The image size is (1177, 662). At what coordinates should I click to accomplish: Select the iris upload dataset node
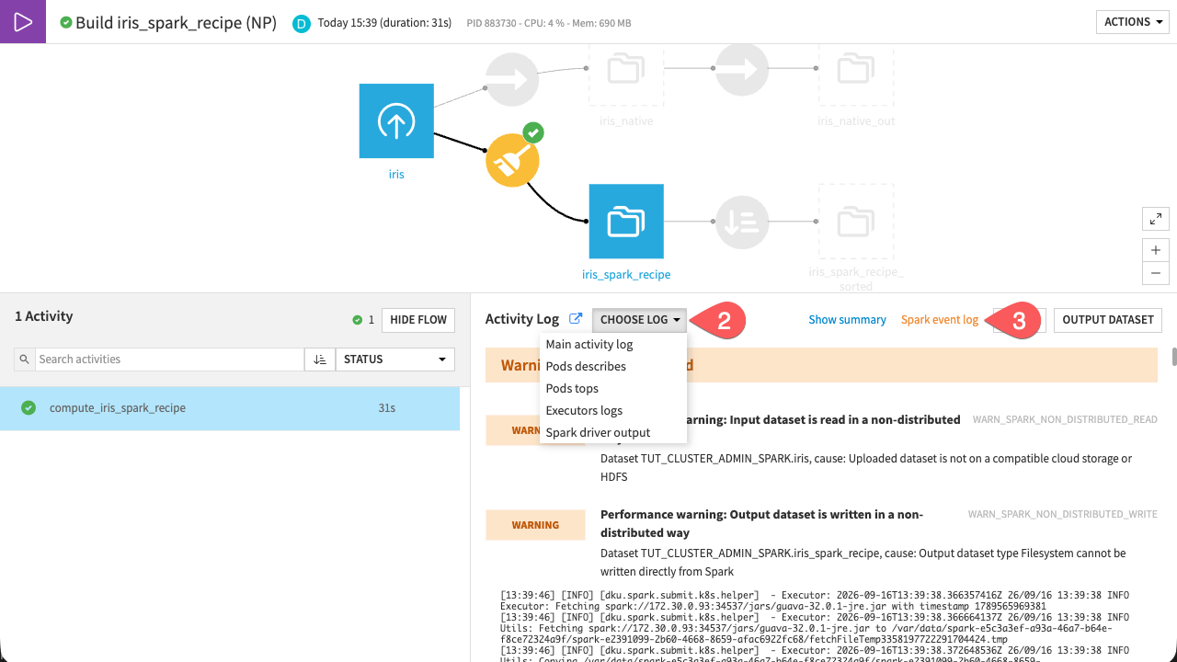click(396, 120)
